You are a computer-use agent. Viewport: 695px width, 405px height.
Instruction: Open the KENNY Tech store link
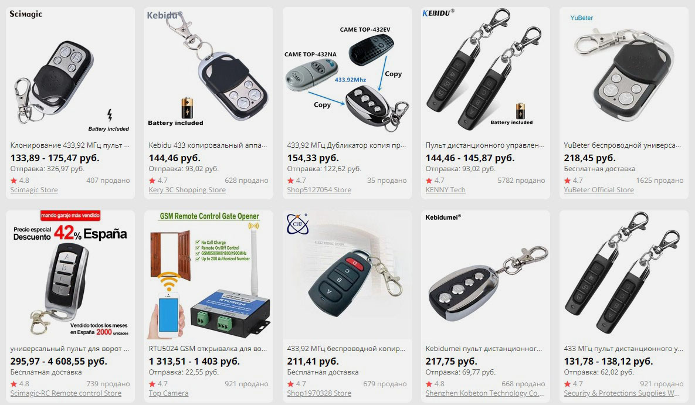(x=446, y=190)
